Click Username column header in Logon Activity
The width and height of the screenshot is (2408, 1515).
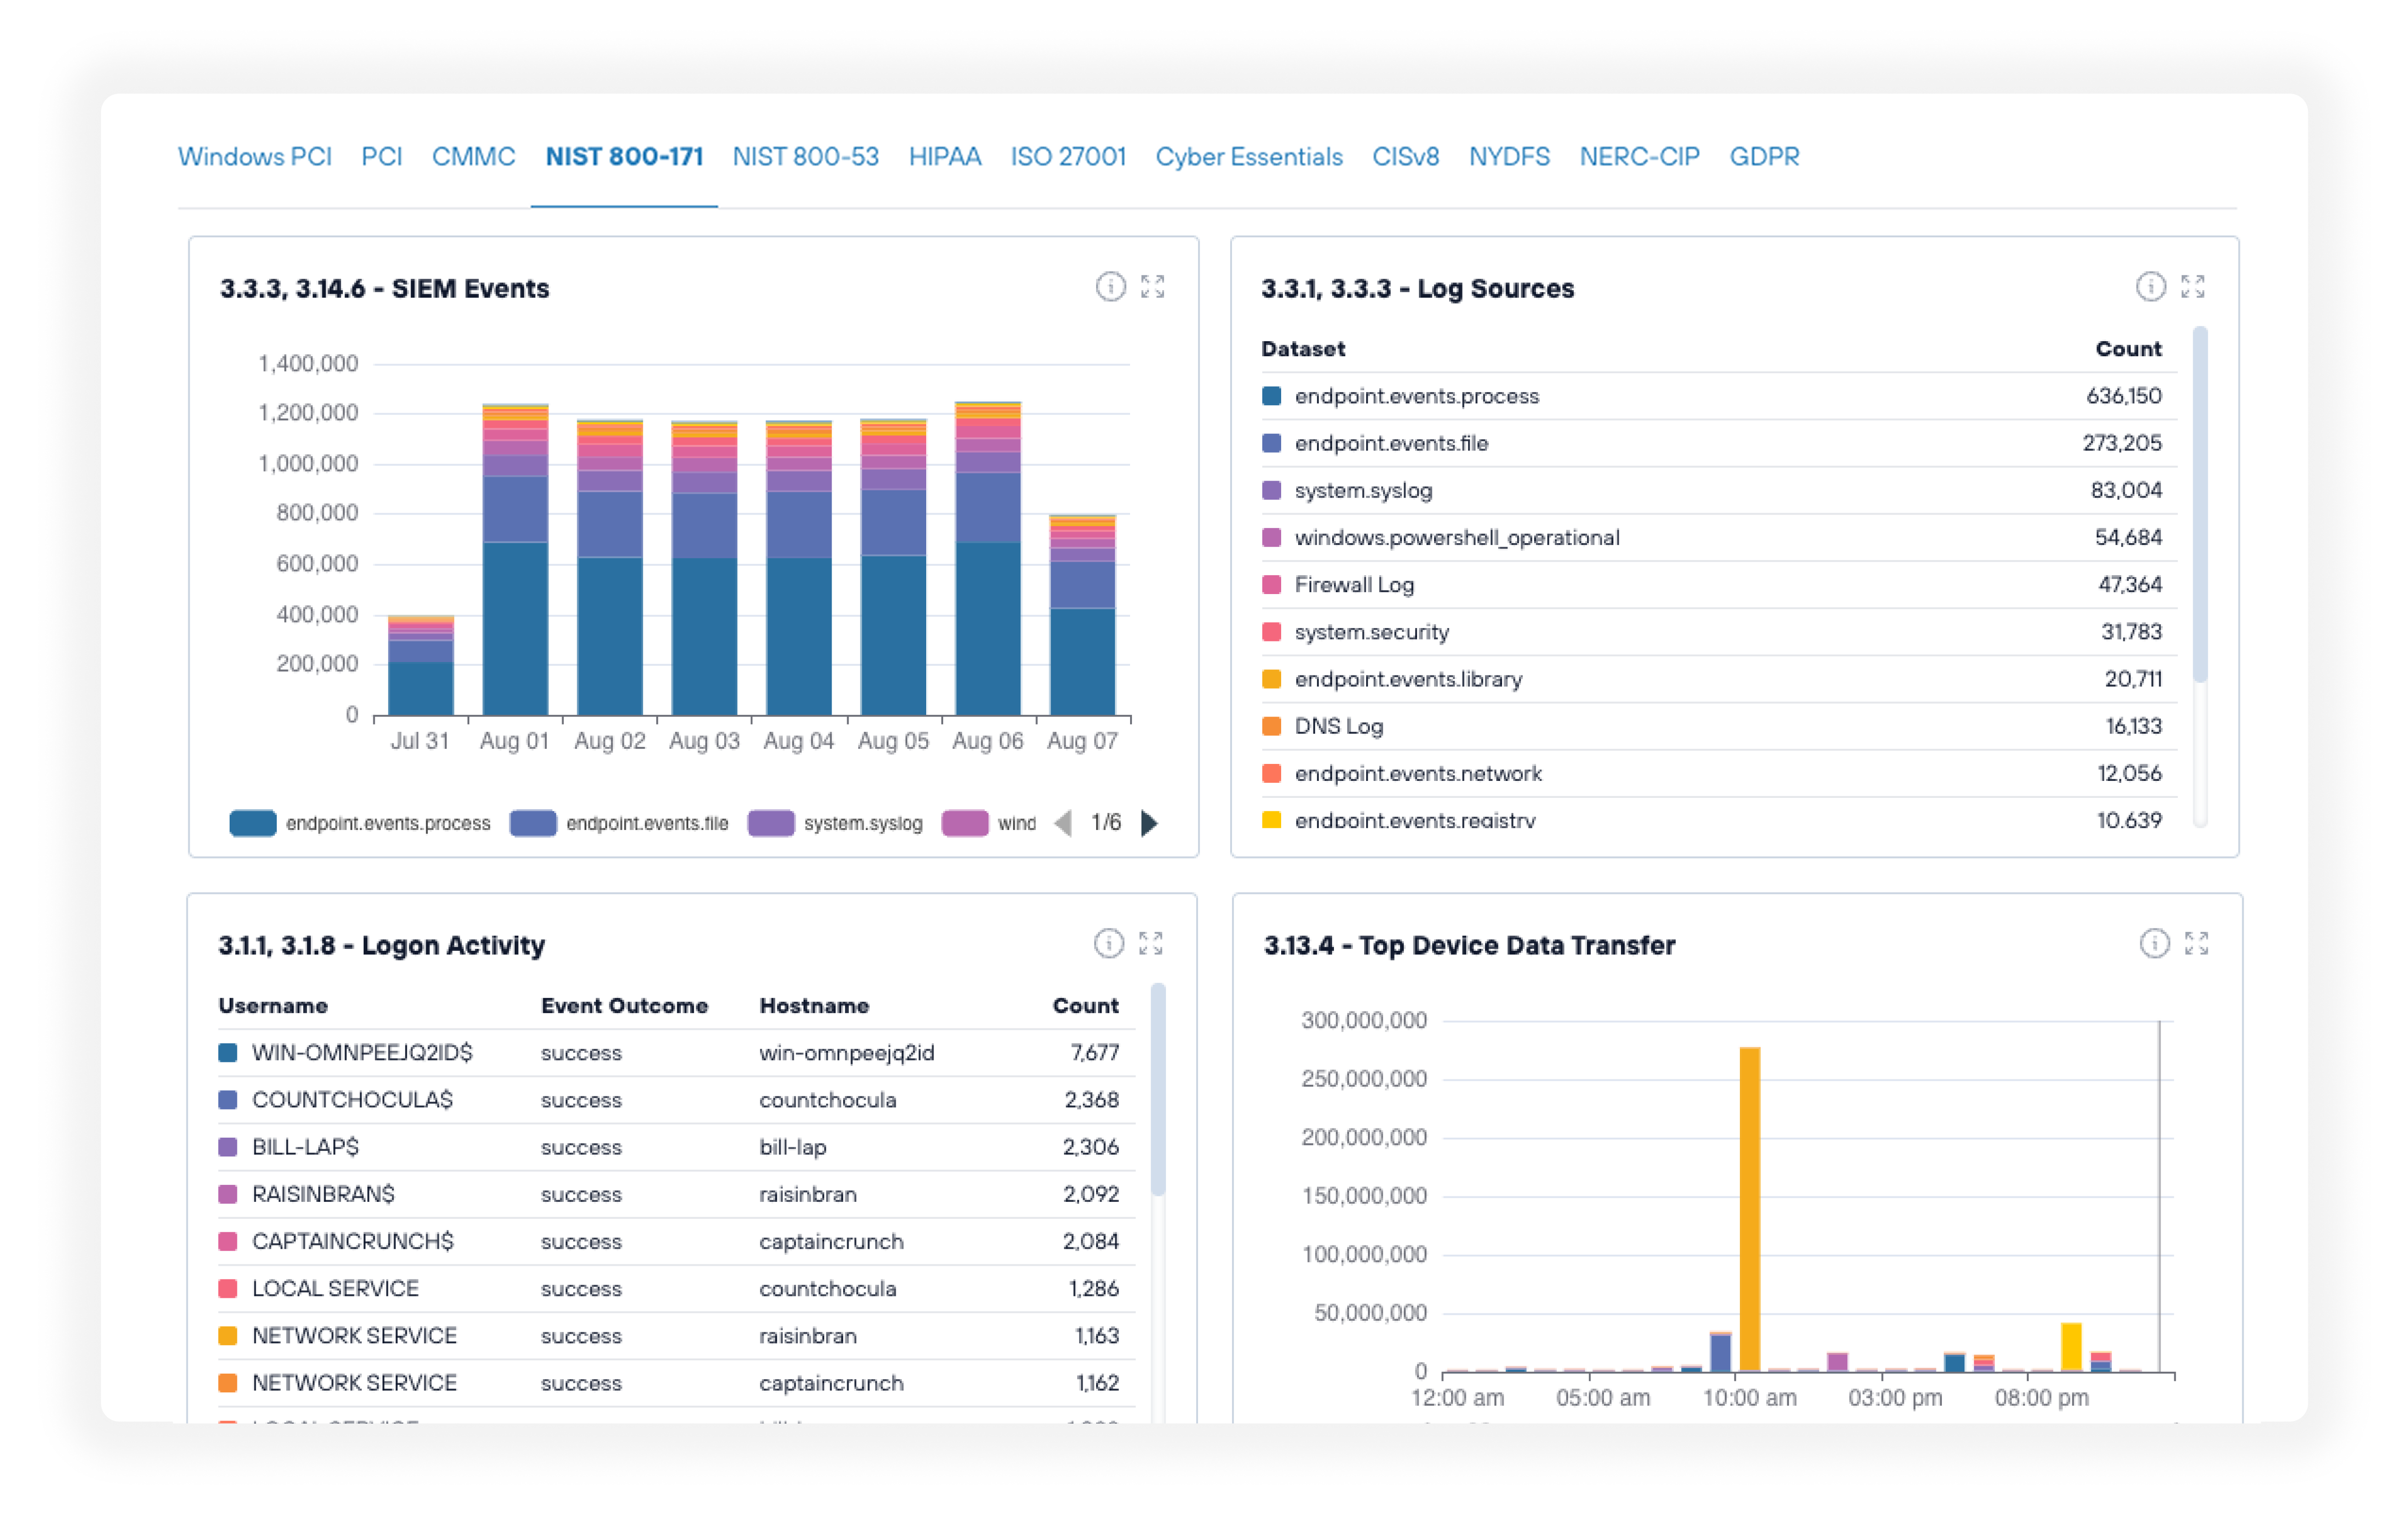coord(273,1005)
